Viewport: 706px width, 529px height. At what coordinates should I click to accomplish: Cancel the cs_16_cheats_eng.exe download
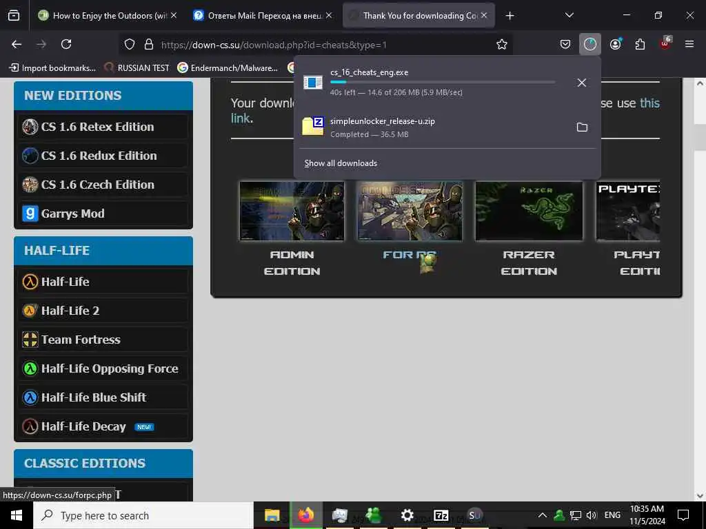click(582, 83)
